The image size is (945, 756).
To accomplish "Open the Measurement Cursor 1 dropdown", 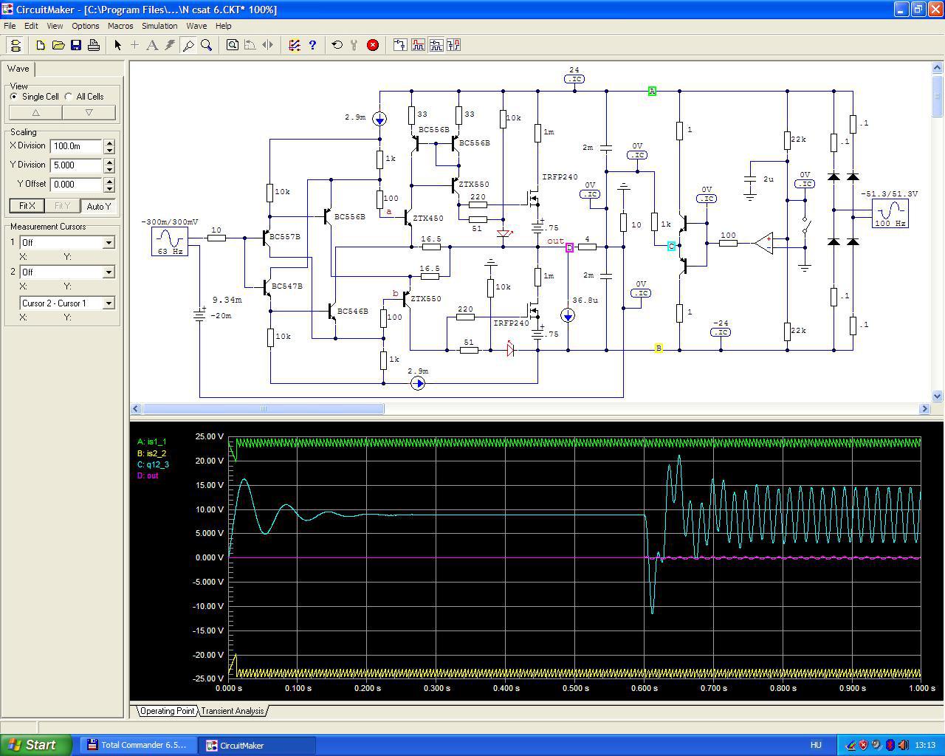I will 109,243.
